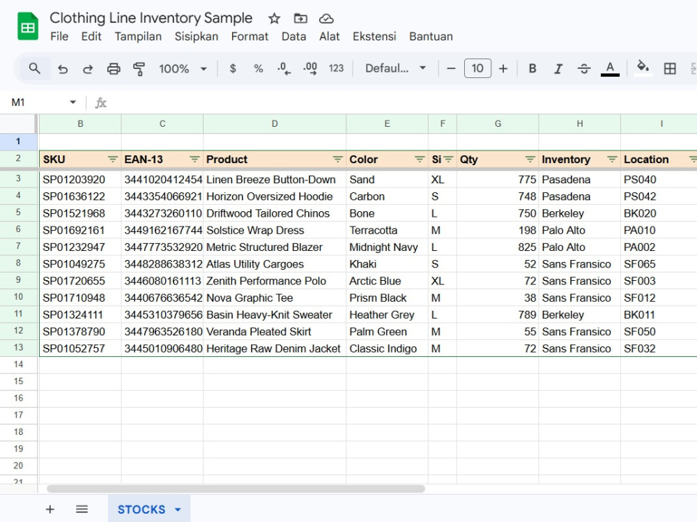Open the Data menu

click(294, 36)
